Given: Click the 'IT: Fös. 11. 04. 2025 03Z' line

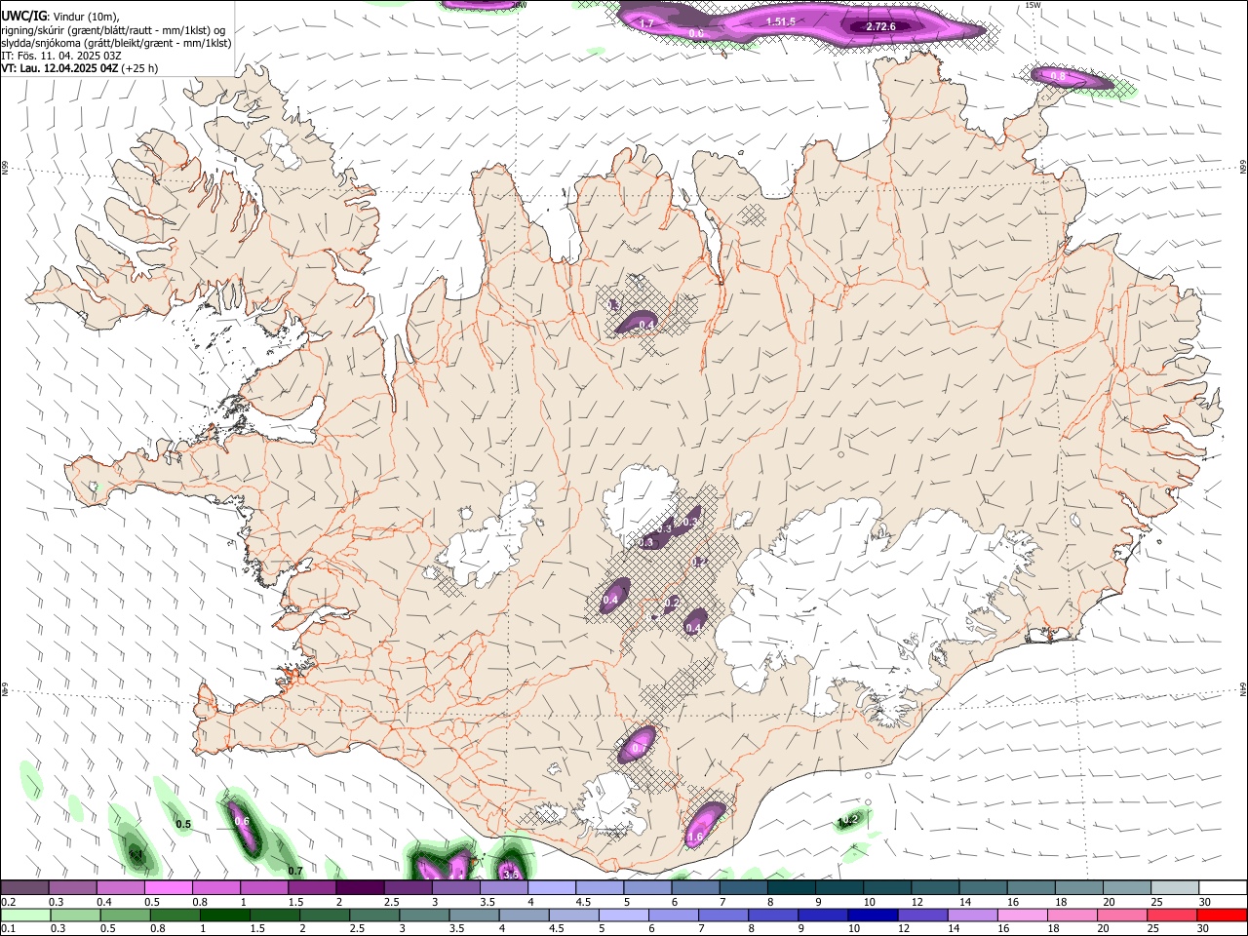Looking at the screenshot, I should click(61, 56).
